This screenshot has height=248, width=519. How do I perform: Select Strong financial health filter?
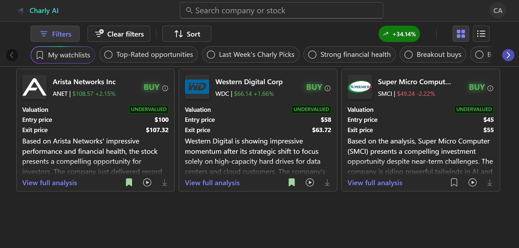pyautogui.click(x=349, y=54)
